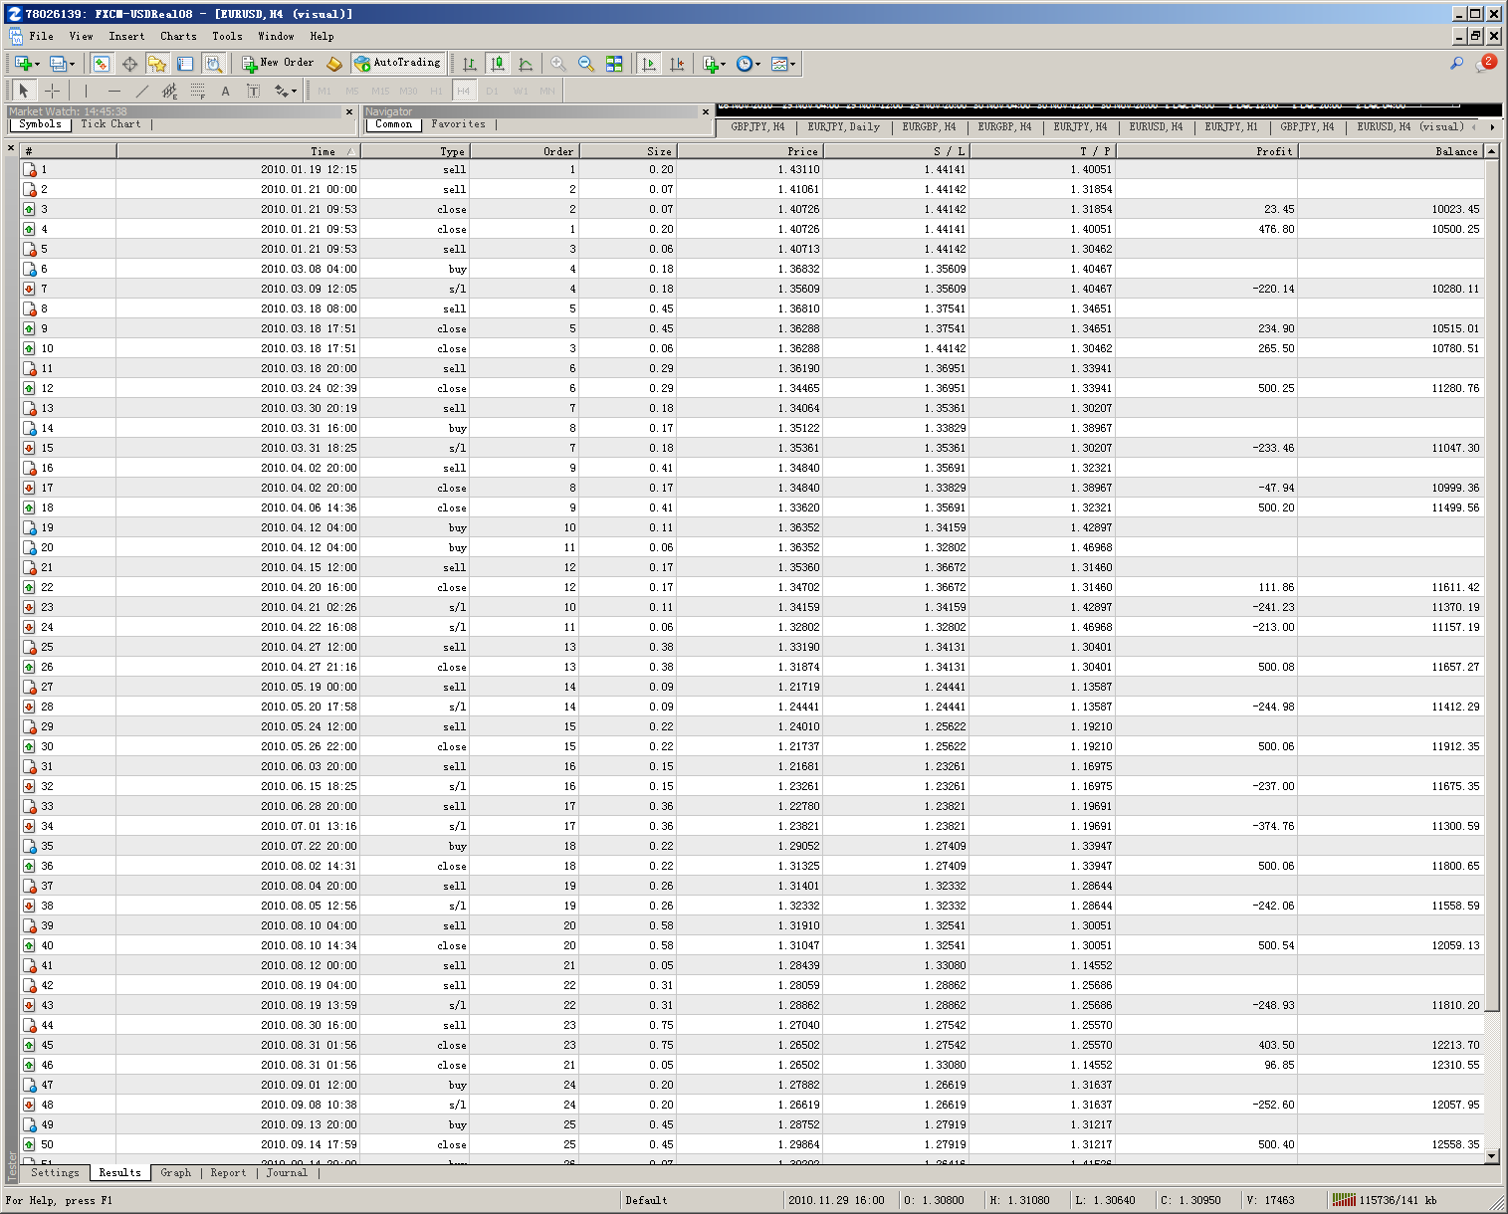Select the vertical line drawing tool
This screenshot has height=1214, width=1508.
[87, 92]
